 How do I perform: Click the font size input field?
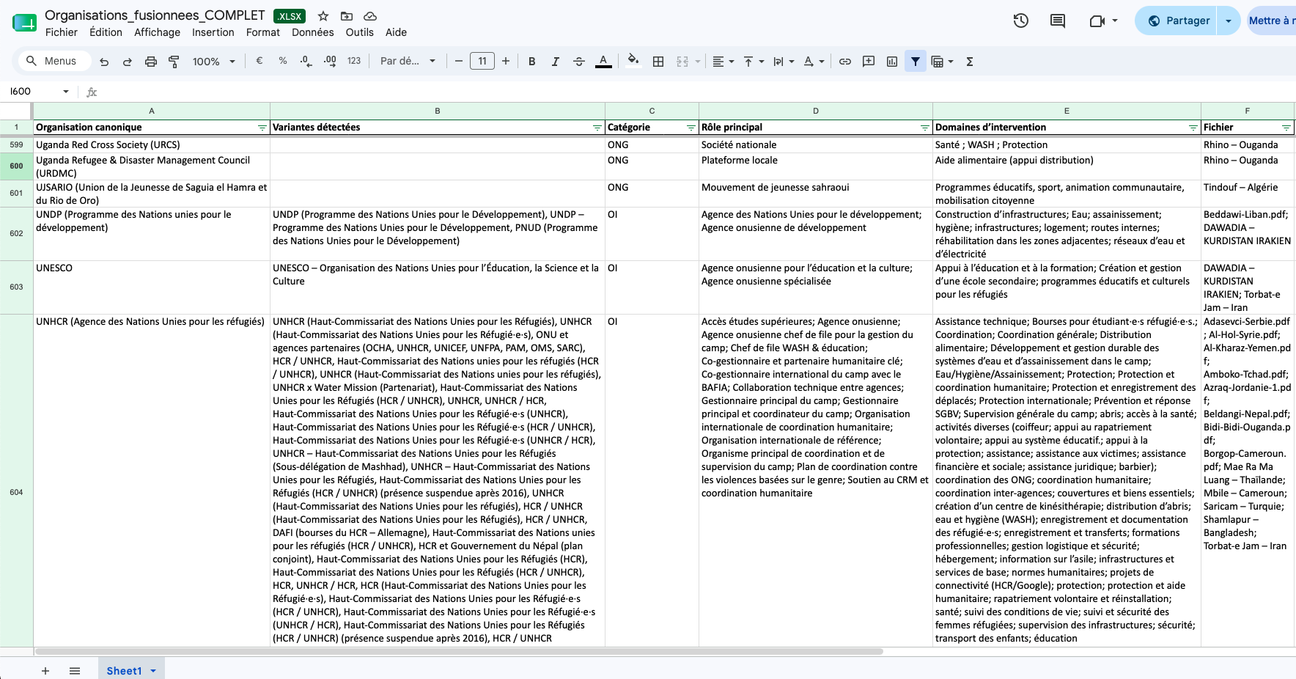click(x=482, y=61)
